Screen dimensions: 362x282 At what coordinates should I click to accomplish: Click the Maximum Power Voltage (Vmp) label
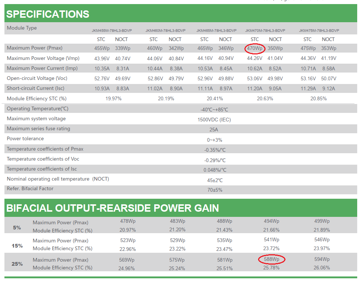tap(43, 58)
